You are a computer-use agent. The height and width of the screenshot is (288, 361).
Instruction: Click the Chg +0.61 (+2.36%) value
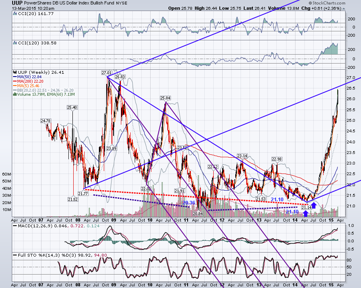point(321,8)
